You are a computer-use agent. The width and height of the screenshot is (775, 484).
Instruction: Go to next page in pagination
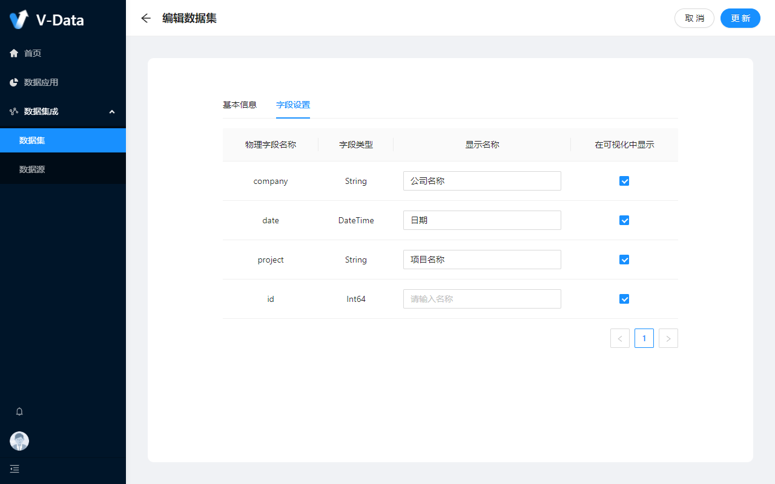(x=668, y=338)
